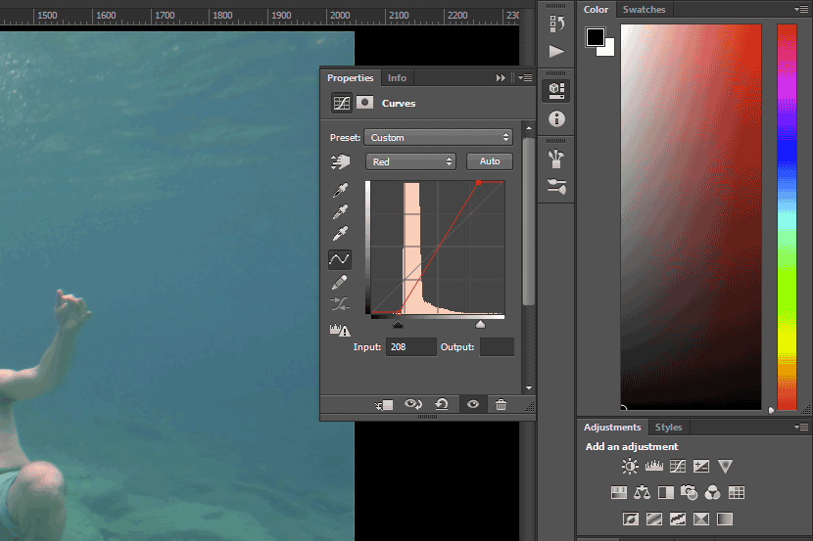Add Brightness/Contrast adjustment
The width and height of the screenshot is (813, 541).
pyautogui.click(x=630, y=467)
